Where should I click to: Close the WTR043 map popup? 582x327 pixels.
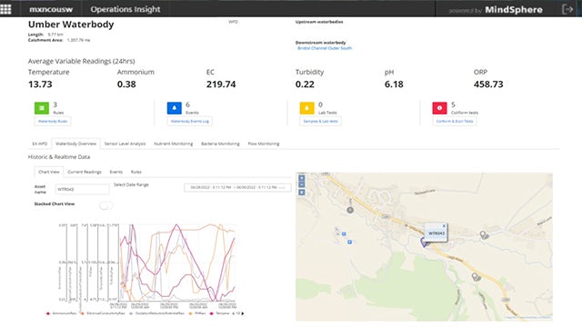click(444, 226)
